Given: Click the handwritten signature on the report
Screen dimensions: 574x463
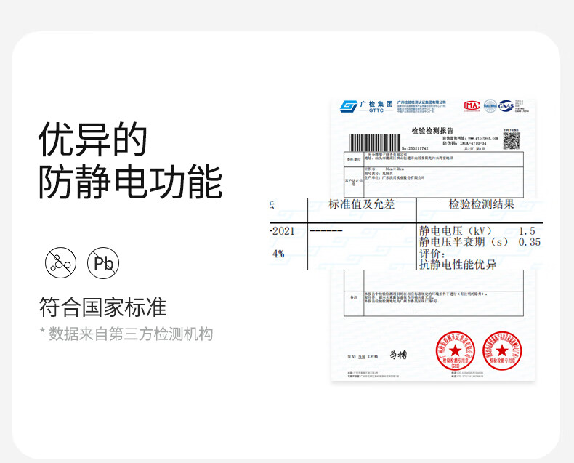Looking at the screenshot, I should [x=398, y=355].
